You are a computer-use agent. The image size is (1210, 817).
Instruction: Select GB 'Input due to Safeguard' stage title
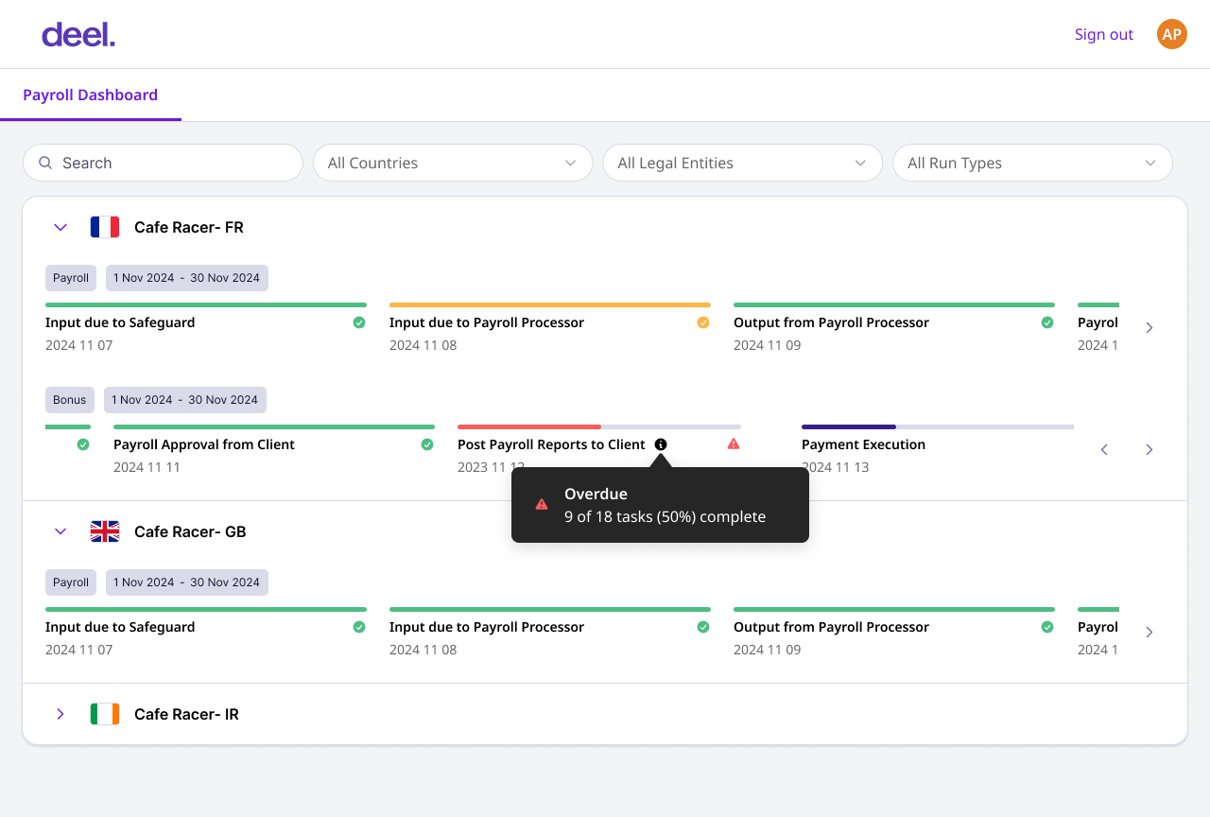click(x=120, y=627)
